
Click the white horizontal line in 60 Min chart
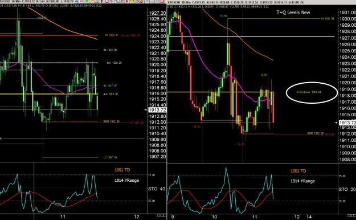(251, 36)
